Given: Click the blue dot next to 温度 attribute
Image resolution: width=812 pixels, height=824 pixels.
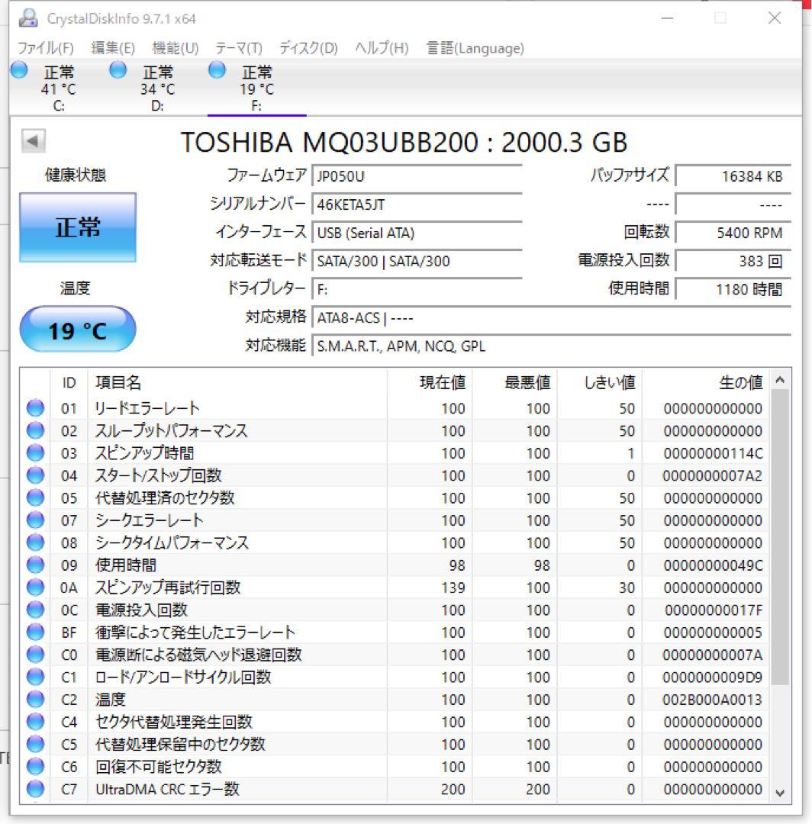Looking at the screenshot, I should tap(34, 700).
